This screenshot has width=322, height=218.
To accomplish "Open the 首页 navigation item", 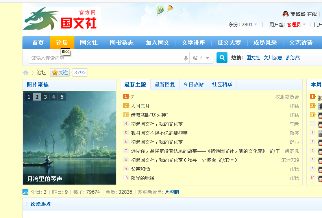I will [38, 42].
